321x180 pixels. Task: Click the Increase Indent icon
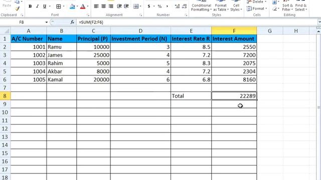126,6
